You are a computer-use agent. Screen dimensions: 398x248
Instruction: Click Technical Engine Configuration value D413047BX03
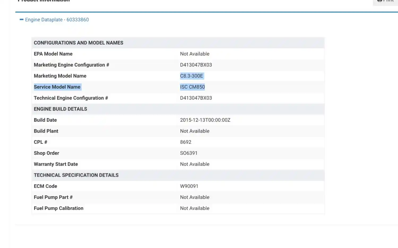(x=196, y=98)
